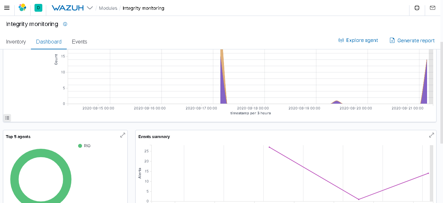
Task: Click the help lifebuoy icon
Action: coord(417,7)
